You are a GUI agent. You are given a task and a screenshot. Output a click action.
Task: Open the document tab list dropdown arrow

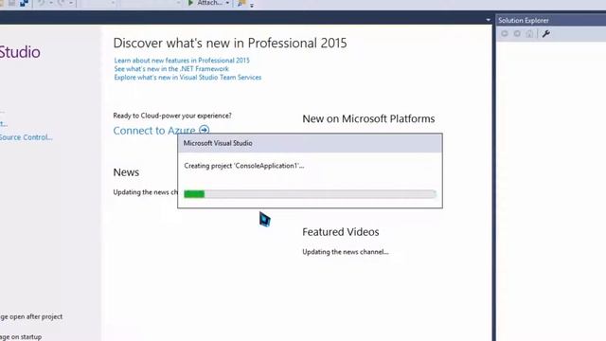coord(489,20)
